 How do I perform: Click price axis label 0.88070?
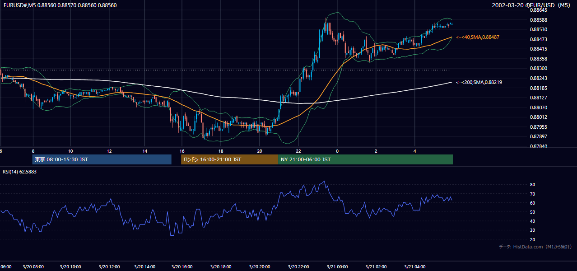point(538,107)
